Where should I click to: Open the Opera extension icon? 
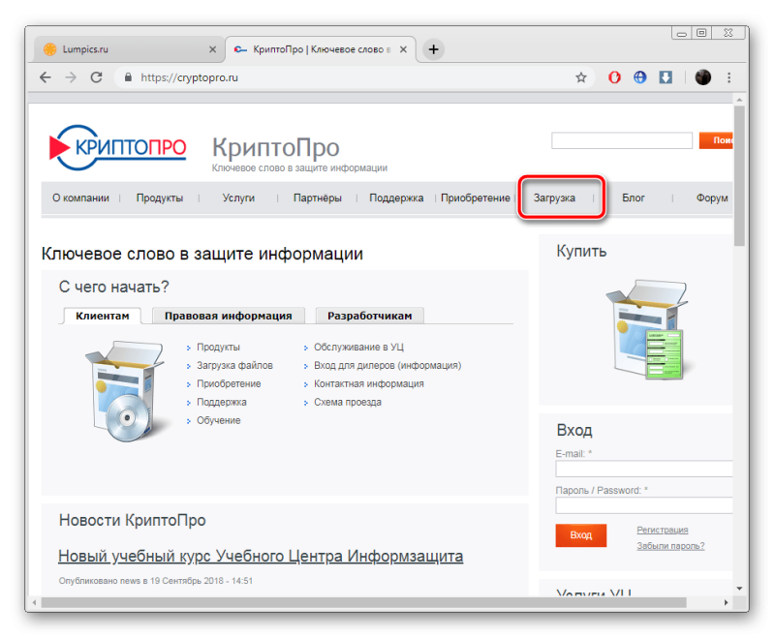pos(614,77)
